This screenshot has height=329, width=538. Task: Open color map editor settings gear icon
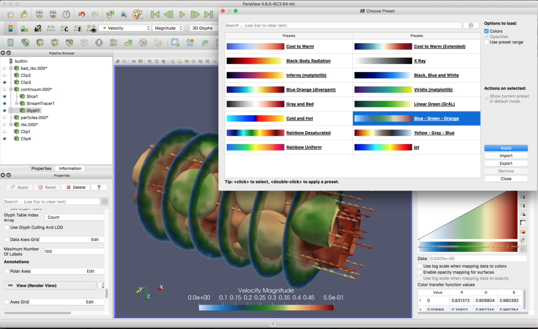click(523, 248)
